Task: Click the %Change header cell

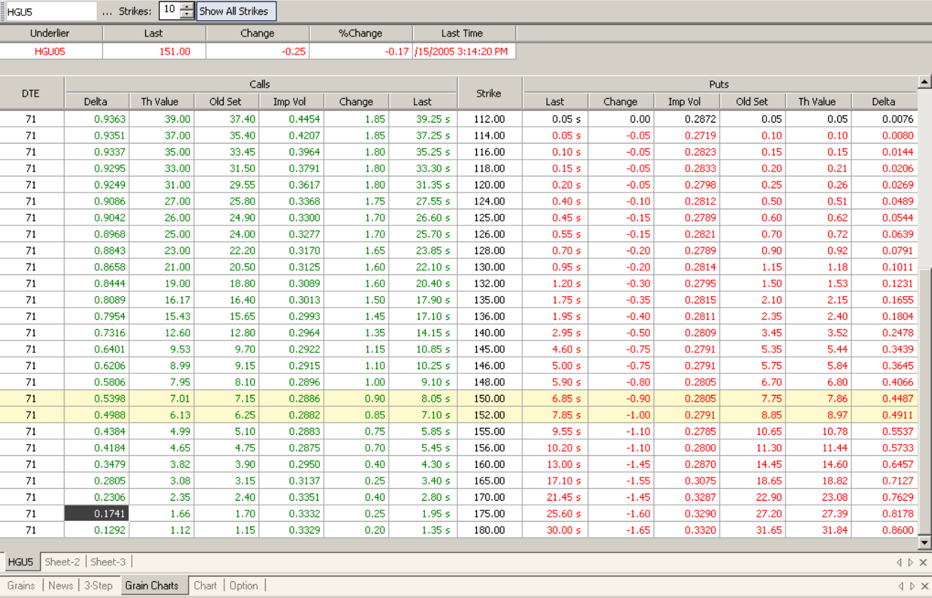Action: click(x=360, y=33)
